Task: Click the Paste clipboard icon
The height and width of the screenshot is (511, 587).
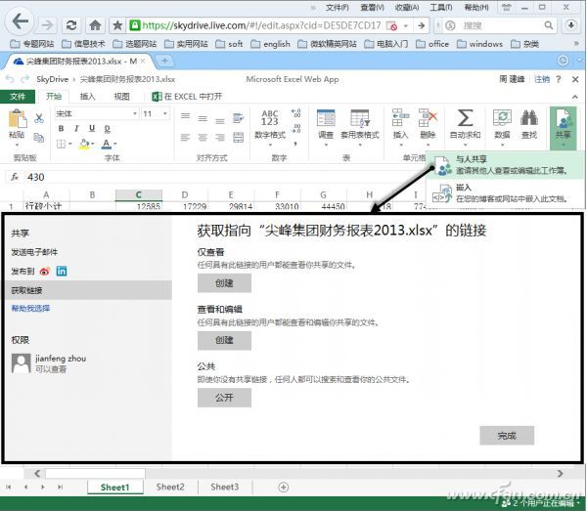Action: pyautogui.click(x=17, y=119)
